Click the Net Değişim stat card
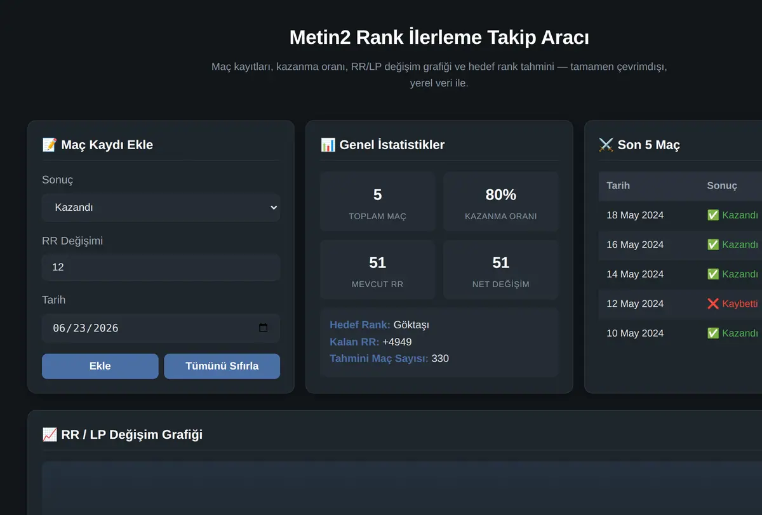The image size is (762, 515). click(501, 270)
